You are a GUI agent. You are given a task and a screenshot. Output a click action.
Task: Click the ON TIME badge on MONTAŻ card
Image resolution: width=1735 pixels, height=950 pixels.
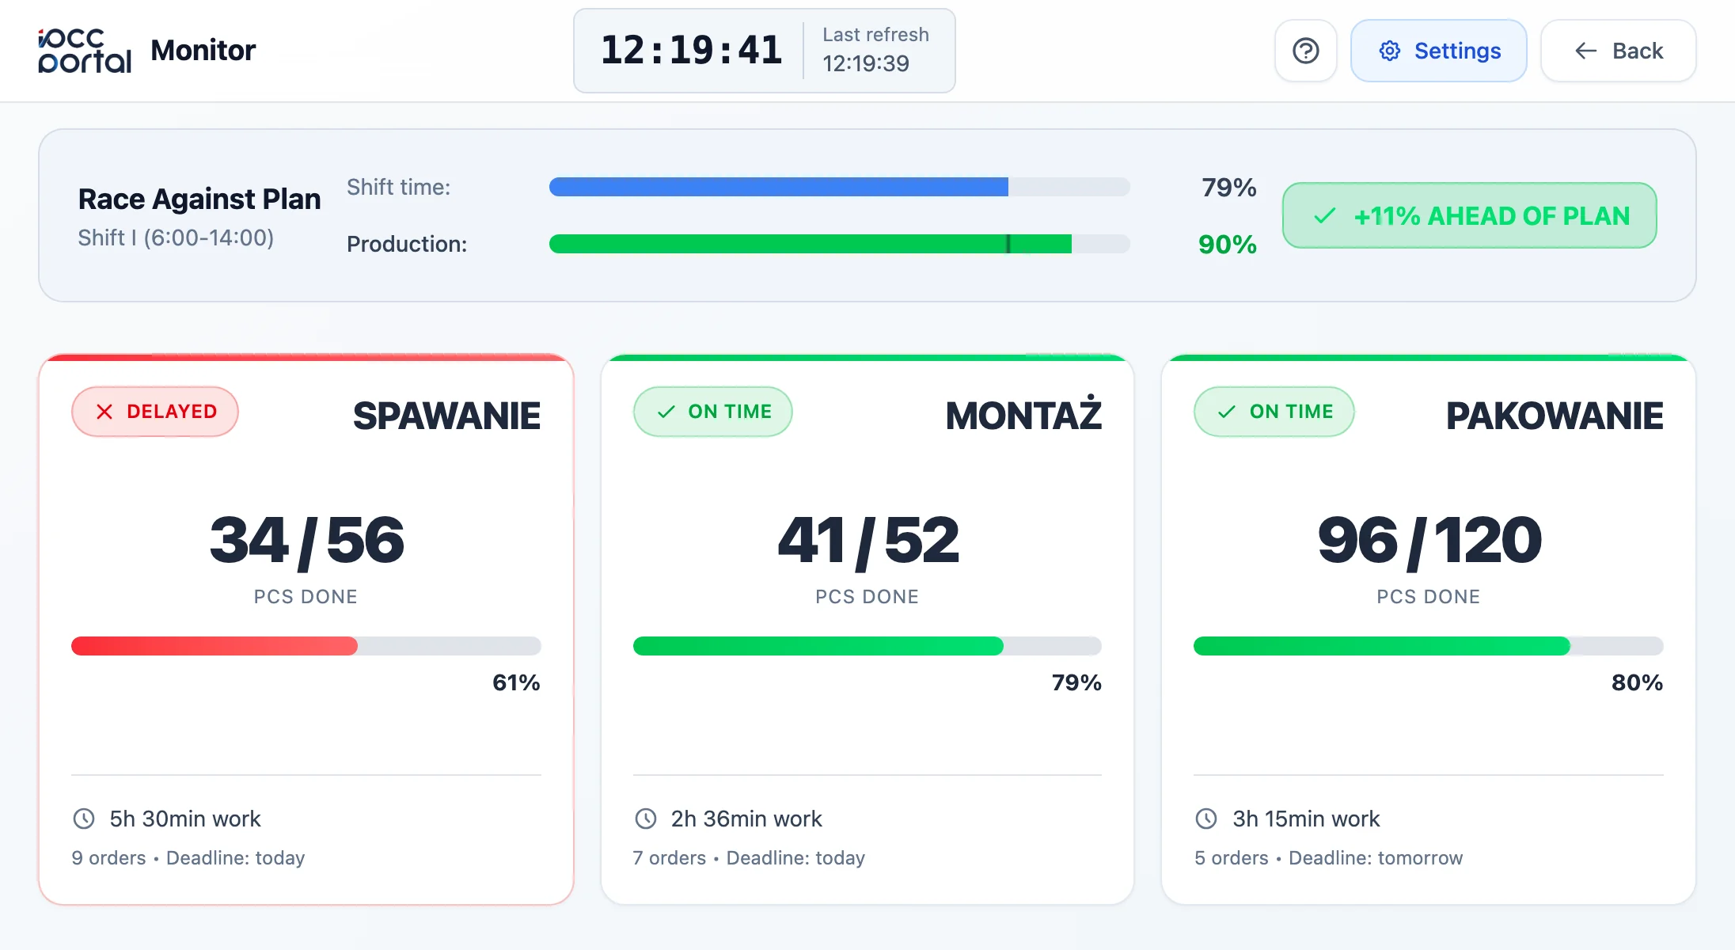click(713, 412)
